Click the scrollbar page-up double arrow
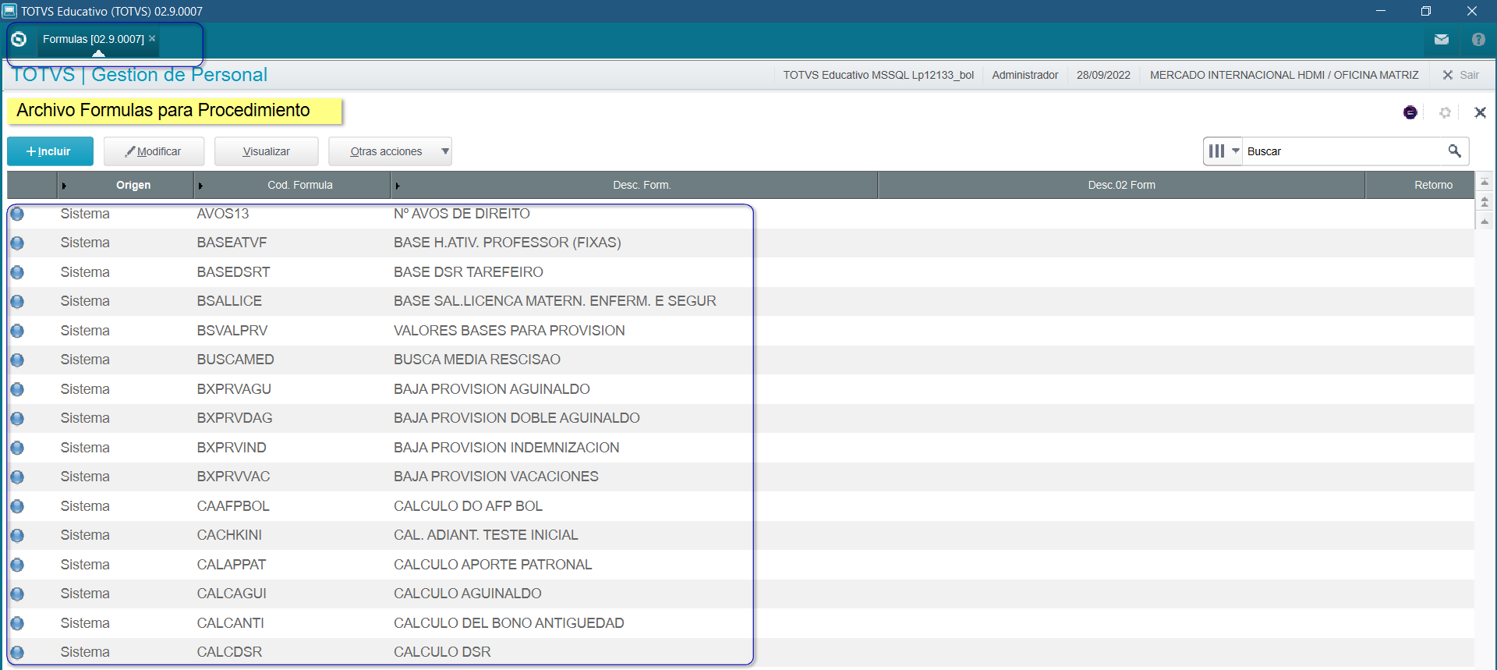Screen dimensions: 1497x670 pyautogui.click(x=1485, y=201)
